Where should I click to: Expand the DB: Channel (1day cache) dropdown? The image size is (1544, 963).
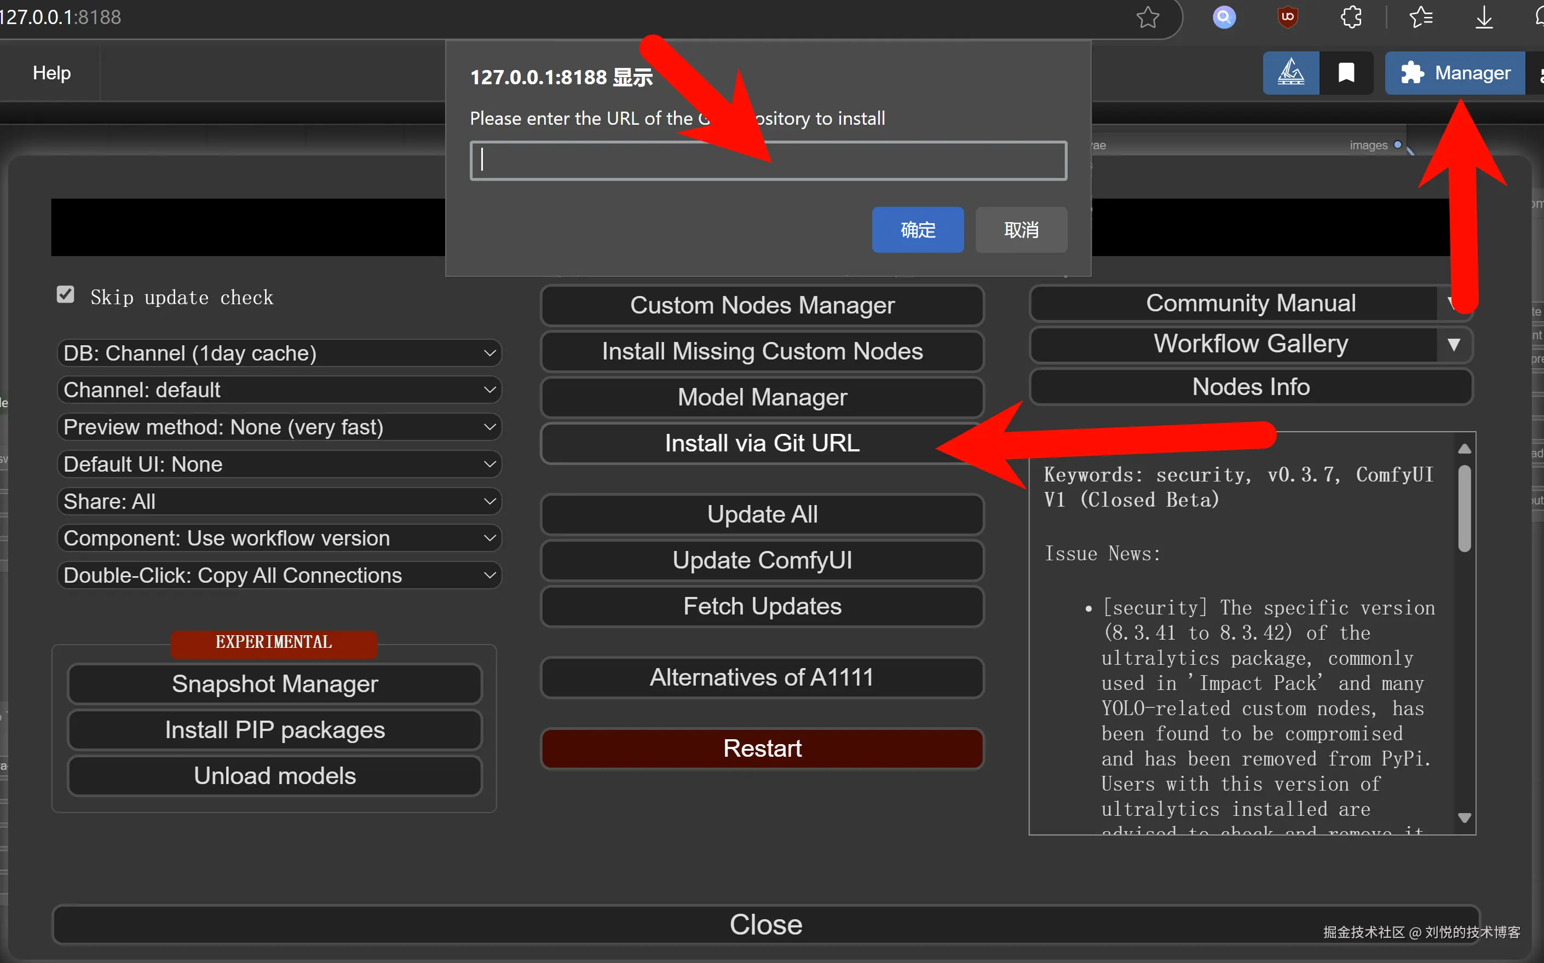[x=279, y=353]
